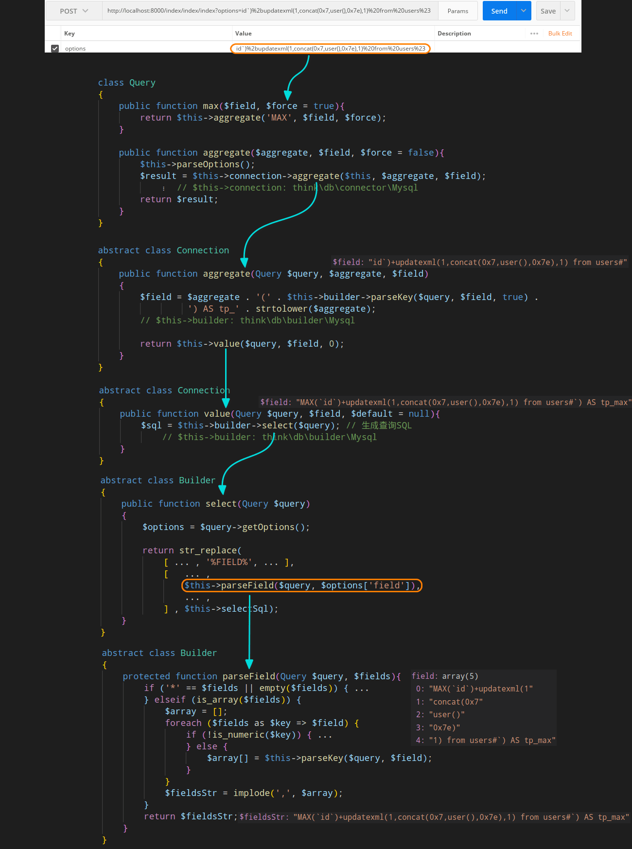
Task: Open the three-dots column options
Action: pyautogui.click(x=534, y=34)
